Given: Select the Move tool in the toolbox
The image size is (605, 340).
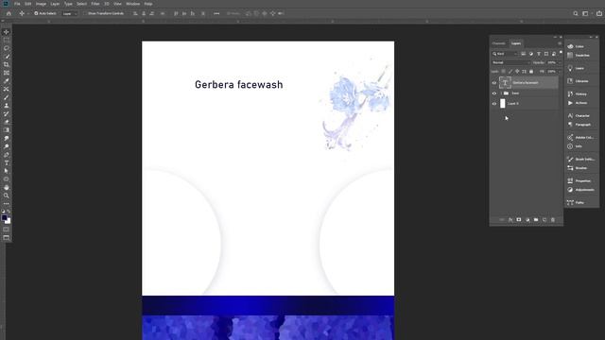Looking at the screenshot, I should click(x=7, y=32).
